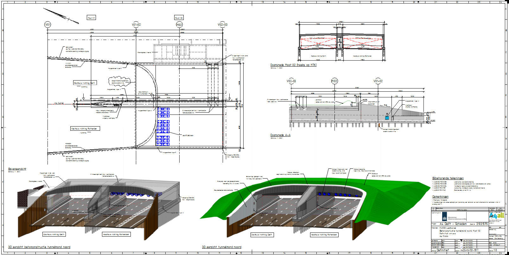509x255 pixels.
Task: Click 'Oostbuis richting Delft' box in plan view
Action: [x=85, y=83]
